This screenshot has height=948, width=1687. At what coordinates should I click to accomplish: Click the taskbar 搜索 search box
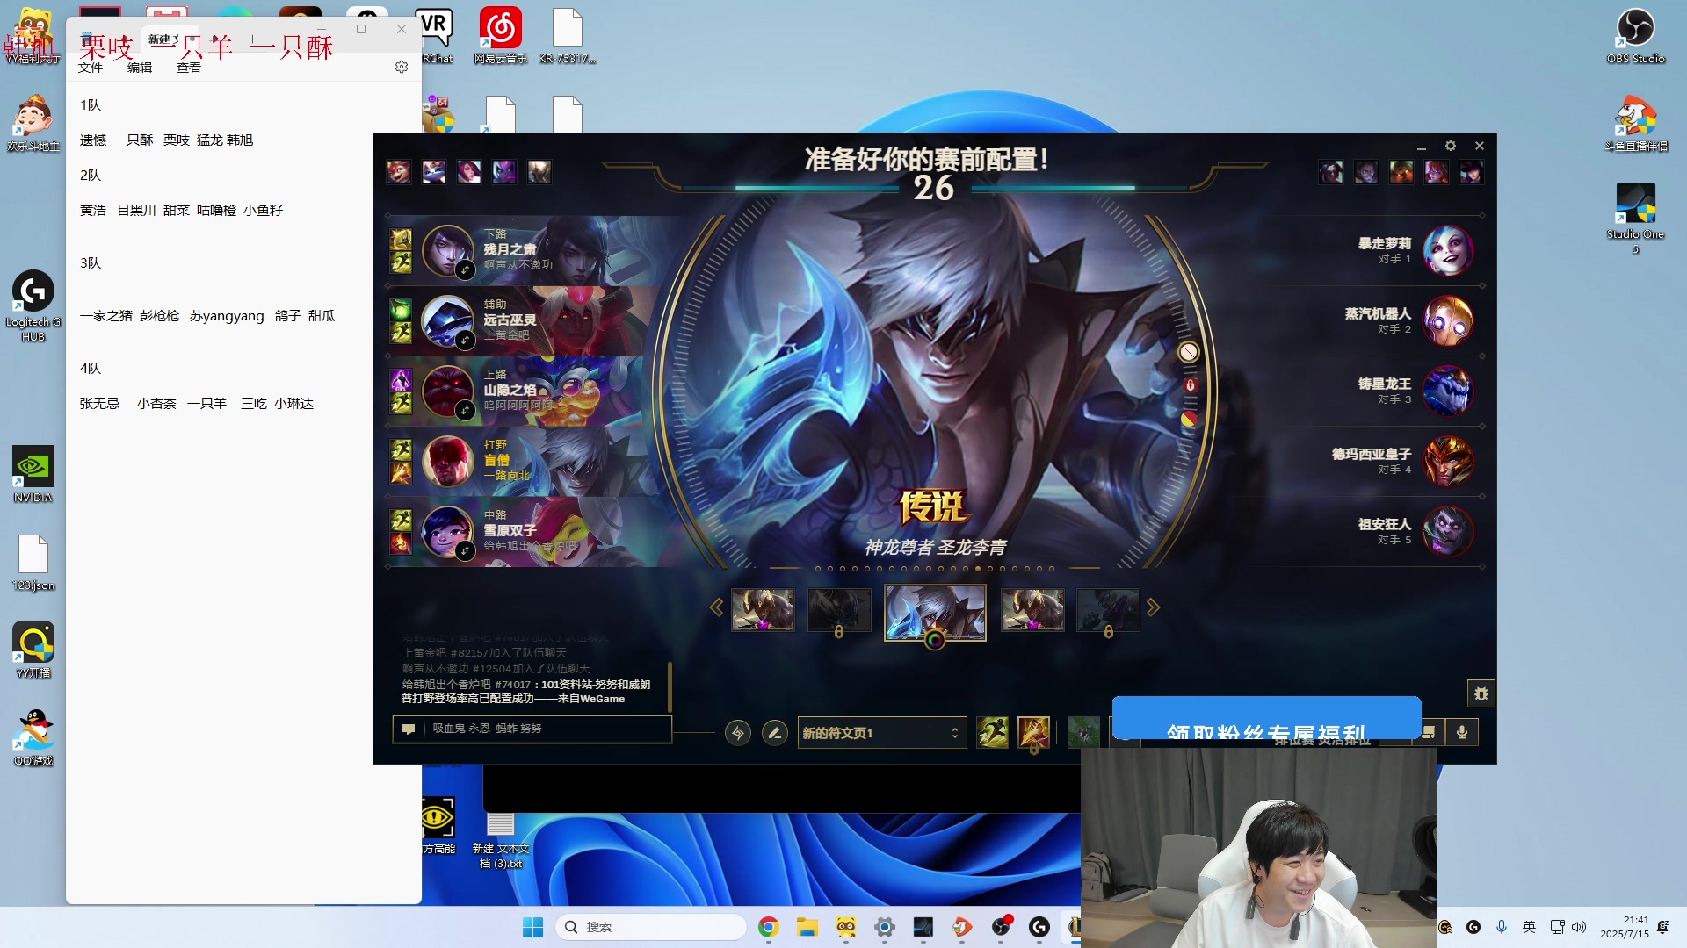[x=651, y=927]
